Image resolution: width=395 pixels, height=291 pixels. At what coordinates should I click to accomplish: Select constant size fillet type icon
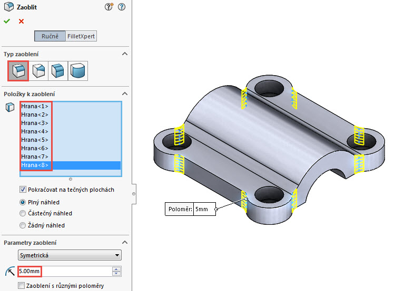(x=18, y=71)
